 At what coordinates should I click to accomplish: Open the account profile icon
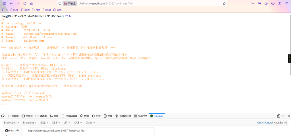(x=273, y=3)
